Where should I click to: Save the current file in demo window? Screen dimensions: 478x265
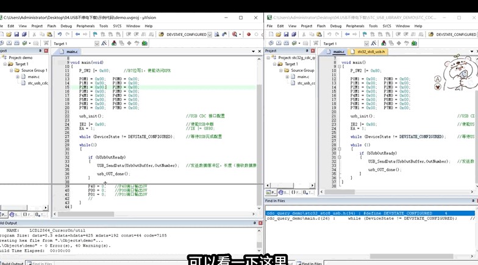[16, 34]
